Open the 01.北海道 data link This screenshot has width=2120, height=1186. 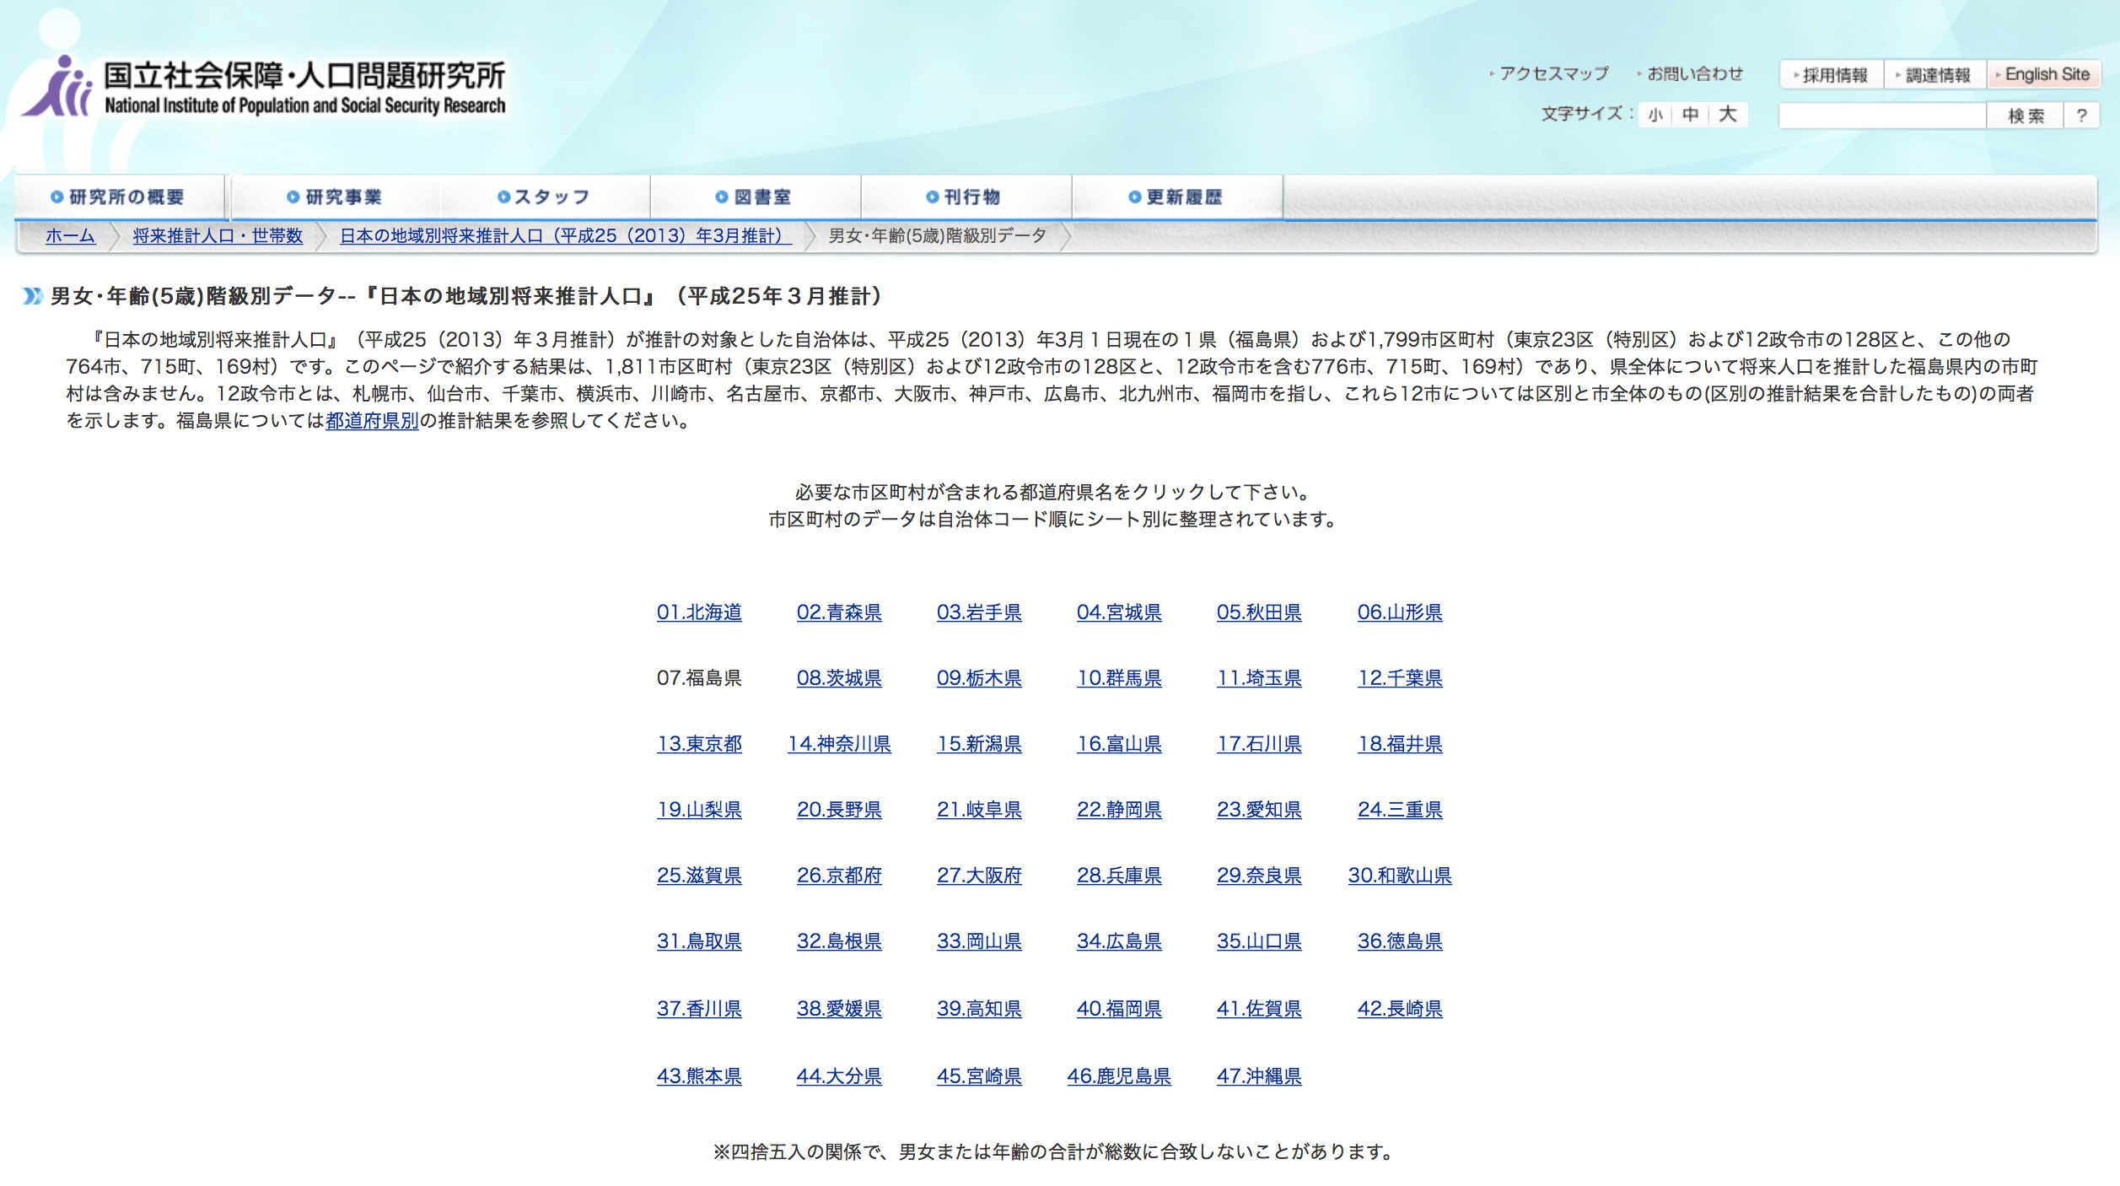point(699,612)
